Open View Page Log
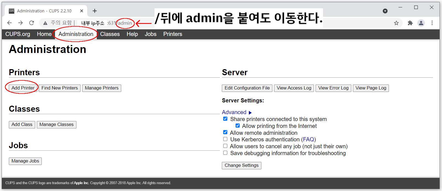Viewport: 442px width, 191px height. coord(371,88)
